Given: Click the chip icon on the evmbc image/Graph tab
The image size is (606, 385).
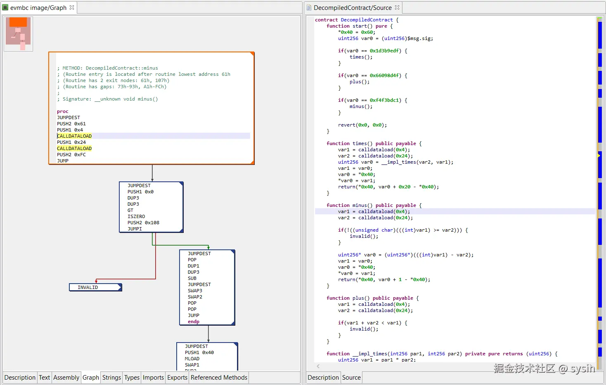Looking at the screenshot, I should [5, 7].
